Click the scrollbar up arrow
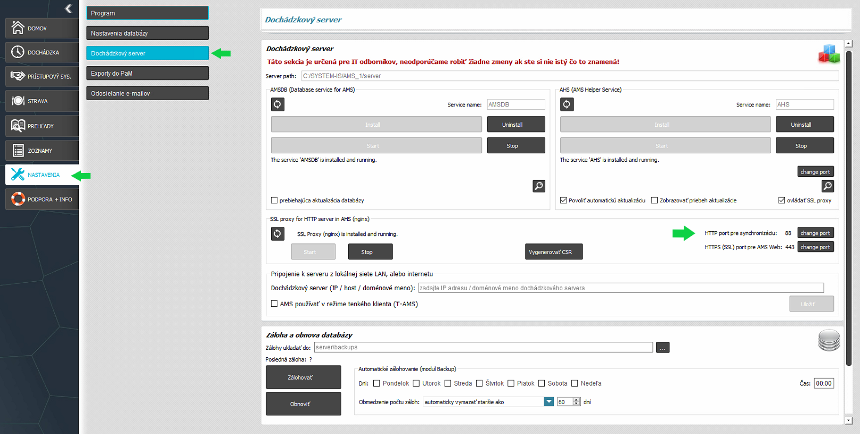Viewport: 860px width, 434px height. pyautogui.click(x=849, y=44)
